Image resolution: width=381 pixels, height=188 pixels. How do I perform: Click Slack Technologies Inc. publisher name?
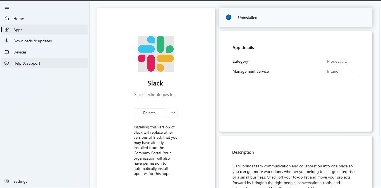[155, 95]
